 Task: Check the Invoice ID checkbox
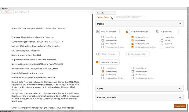(162, 40)
